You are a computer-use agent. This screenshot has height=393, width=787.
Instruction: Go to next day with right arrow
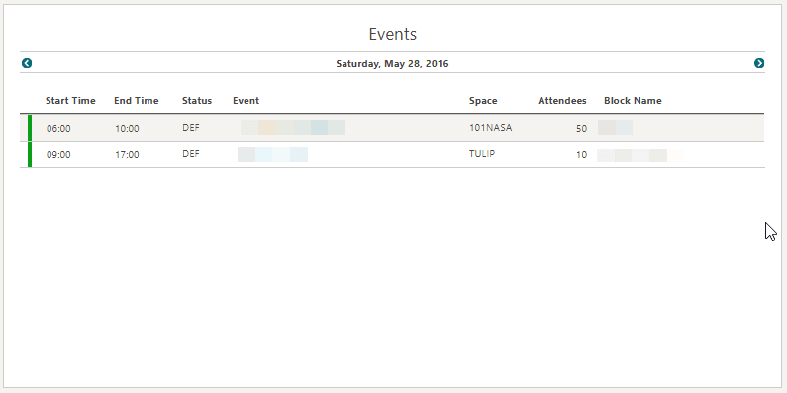click(x=759, y=63)
